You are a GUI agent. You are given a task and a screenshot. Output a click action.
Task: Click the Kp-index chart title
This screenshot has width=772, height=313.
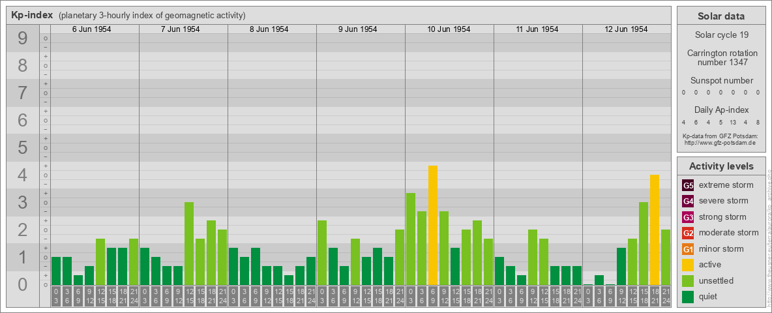tap(32, 15)
